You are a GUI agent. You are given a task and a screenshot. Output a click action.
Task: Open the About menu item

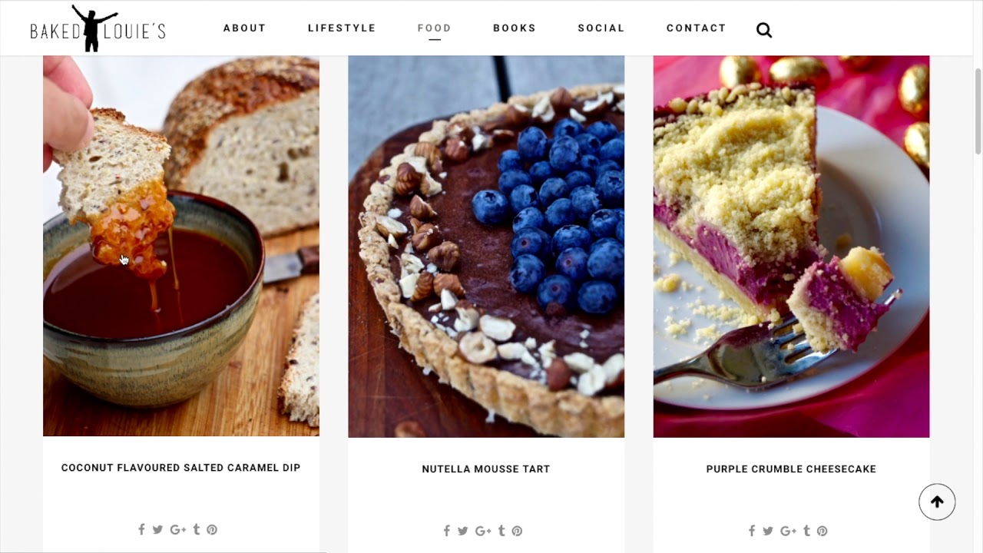(244, 28)
